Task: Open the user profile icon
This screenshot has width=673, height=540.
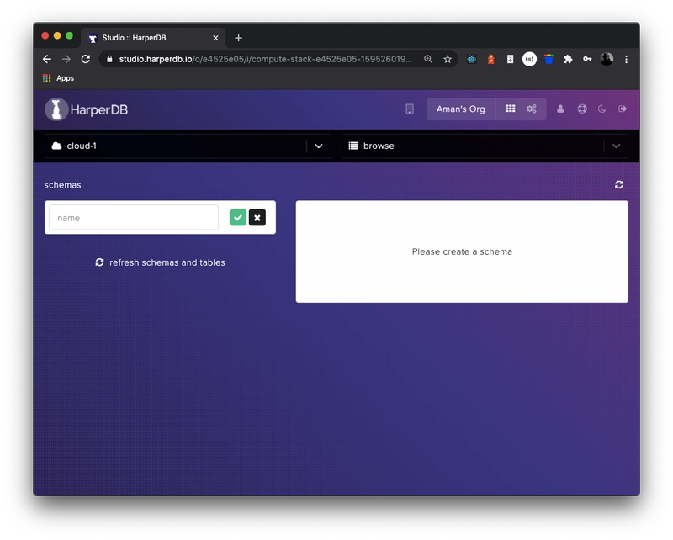Action: [x=560, y=109]
